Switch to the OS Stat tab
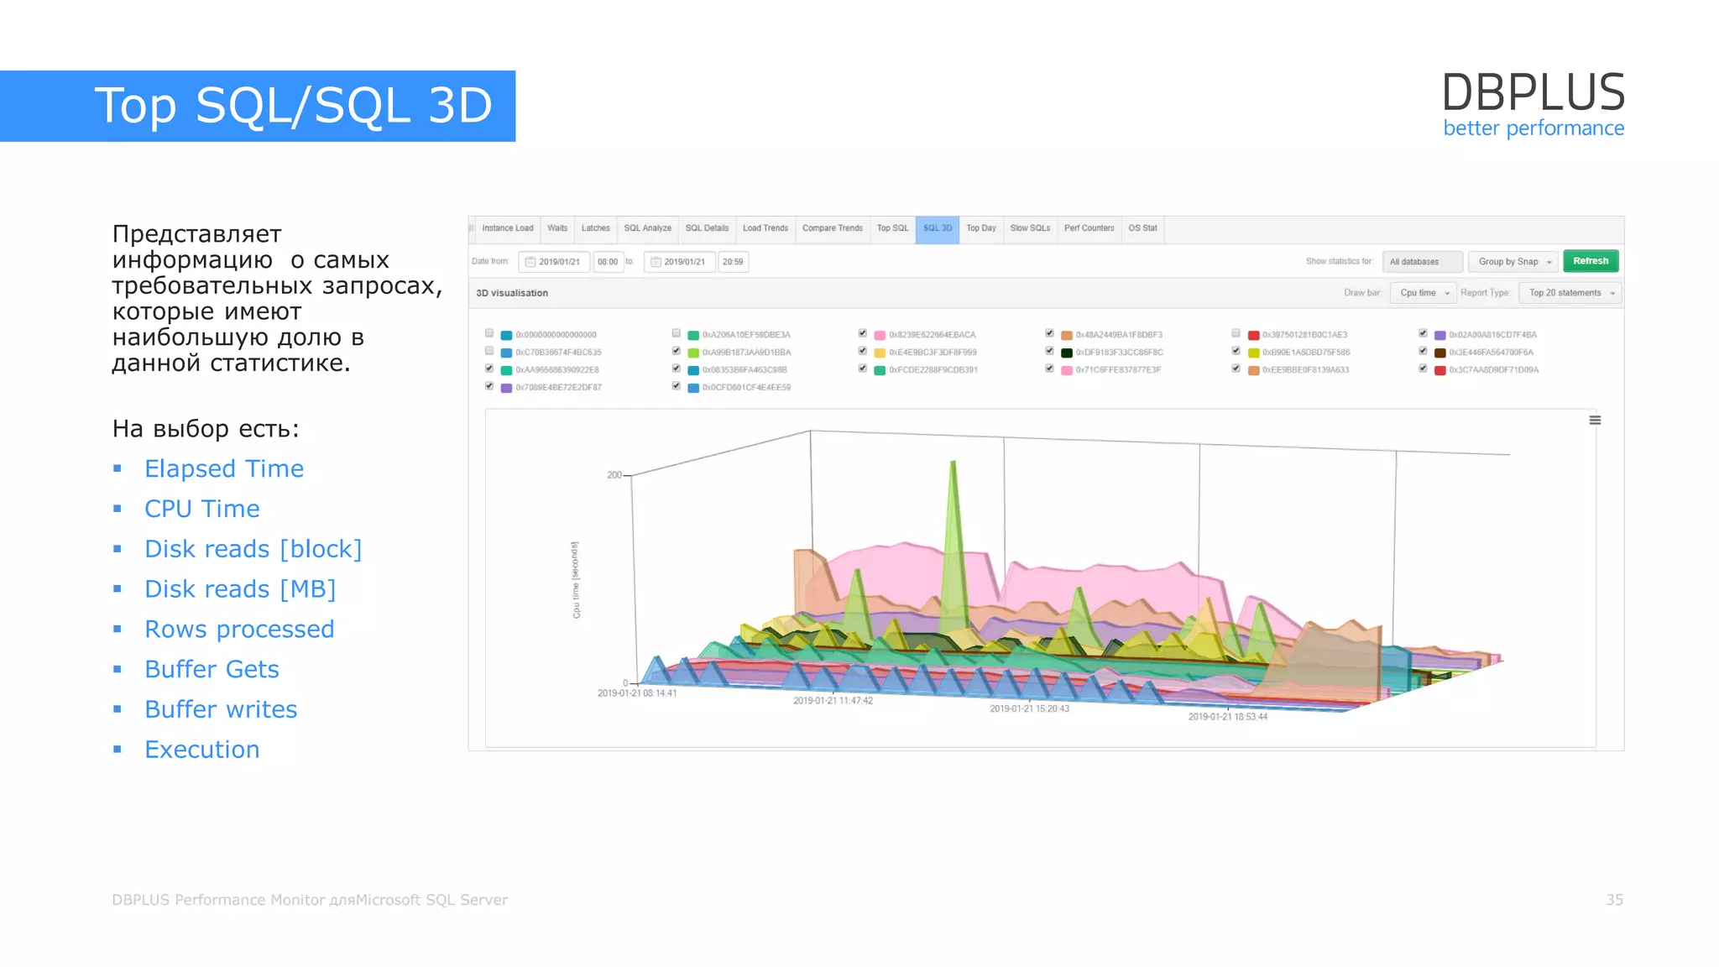This screenshot has height=967, width=1719. (1142, 228)
